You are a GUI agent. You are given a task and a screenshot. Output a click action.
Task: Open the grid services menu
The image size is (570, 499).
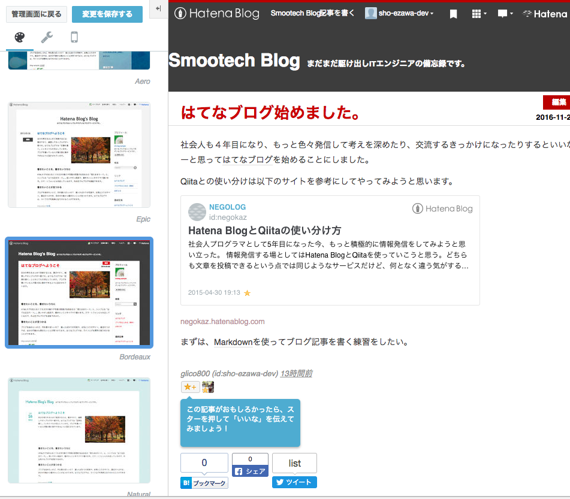[479, 14]
